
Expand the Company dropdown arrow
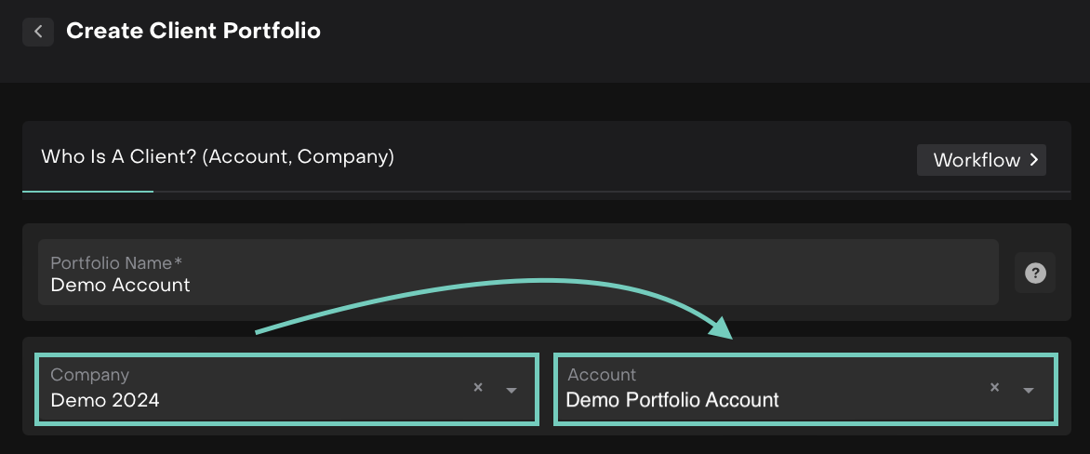[512, 390]
